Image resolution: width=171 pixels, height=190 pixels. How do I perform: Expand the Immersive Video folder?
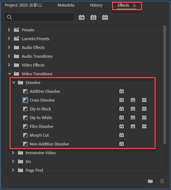coord(13,153)
